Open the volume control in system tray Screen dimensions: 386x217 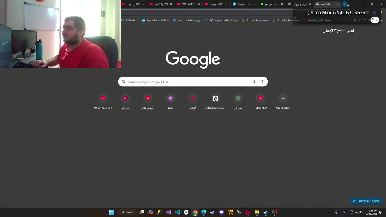pyautogui.click(x=356, y=212)
